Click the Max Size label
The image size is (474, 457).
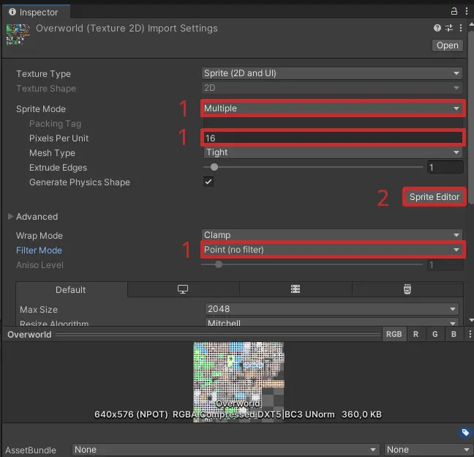tap(38, 310)
